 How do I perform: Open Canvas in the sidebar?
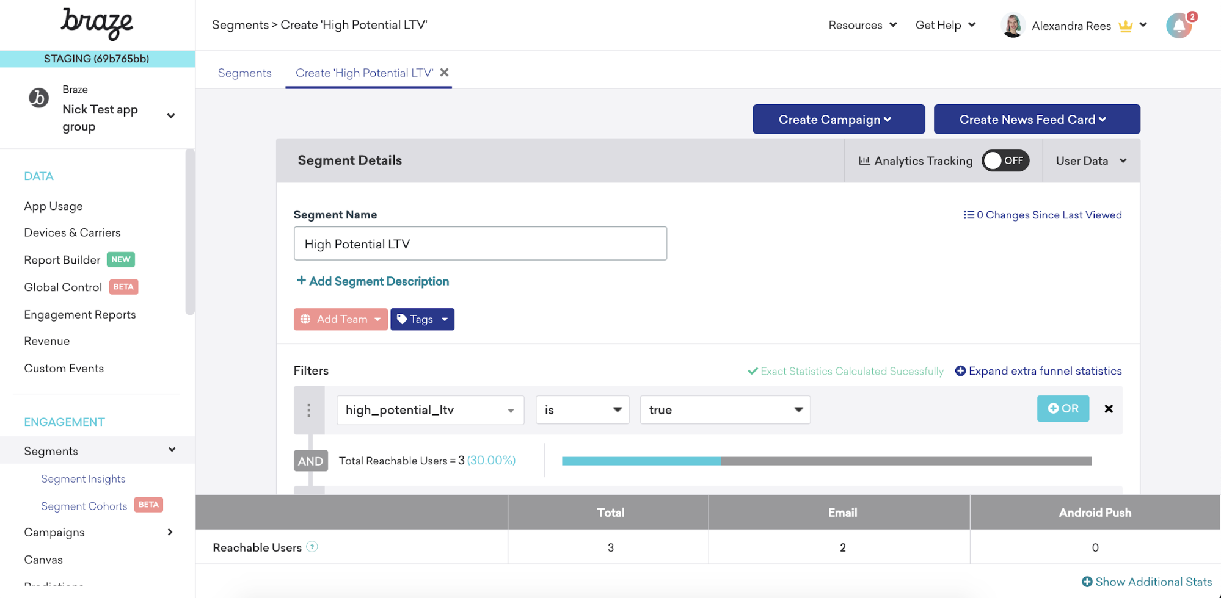point(43,560)
